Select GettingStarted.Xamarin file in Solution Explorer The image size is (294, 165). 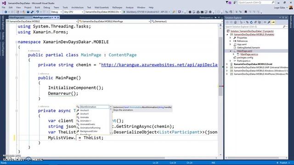[x=249, y=48]
